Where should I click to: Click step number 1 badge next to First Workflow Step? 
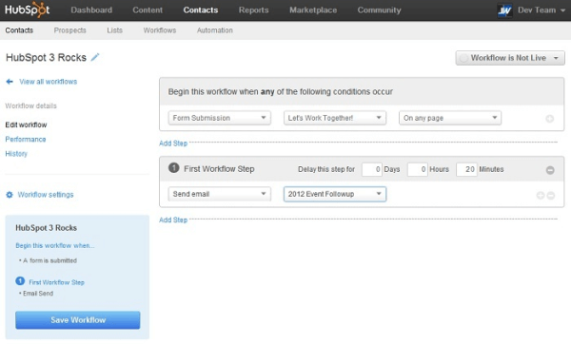click(174, 167)
